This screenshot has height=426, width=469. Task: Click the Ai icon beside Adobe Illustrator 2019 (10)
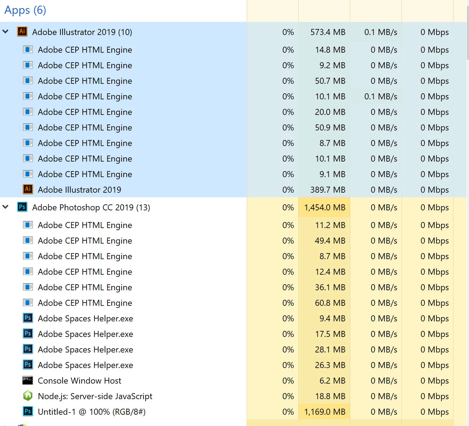click(x=22, y=31)
